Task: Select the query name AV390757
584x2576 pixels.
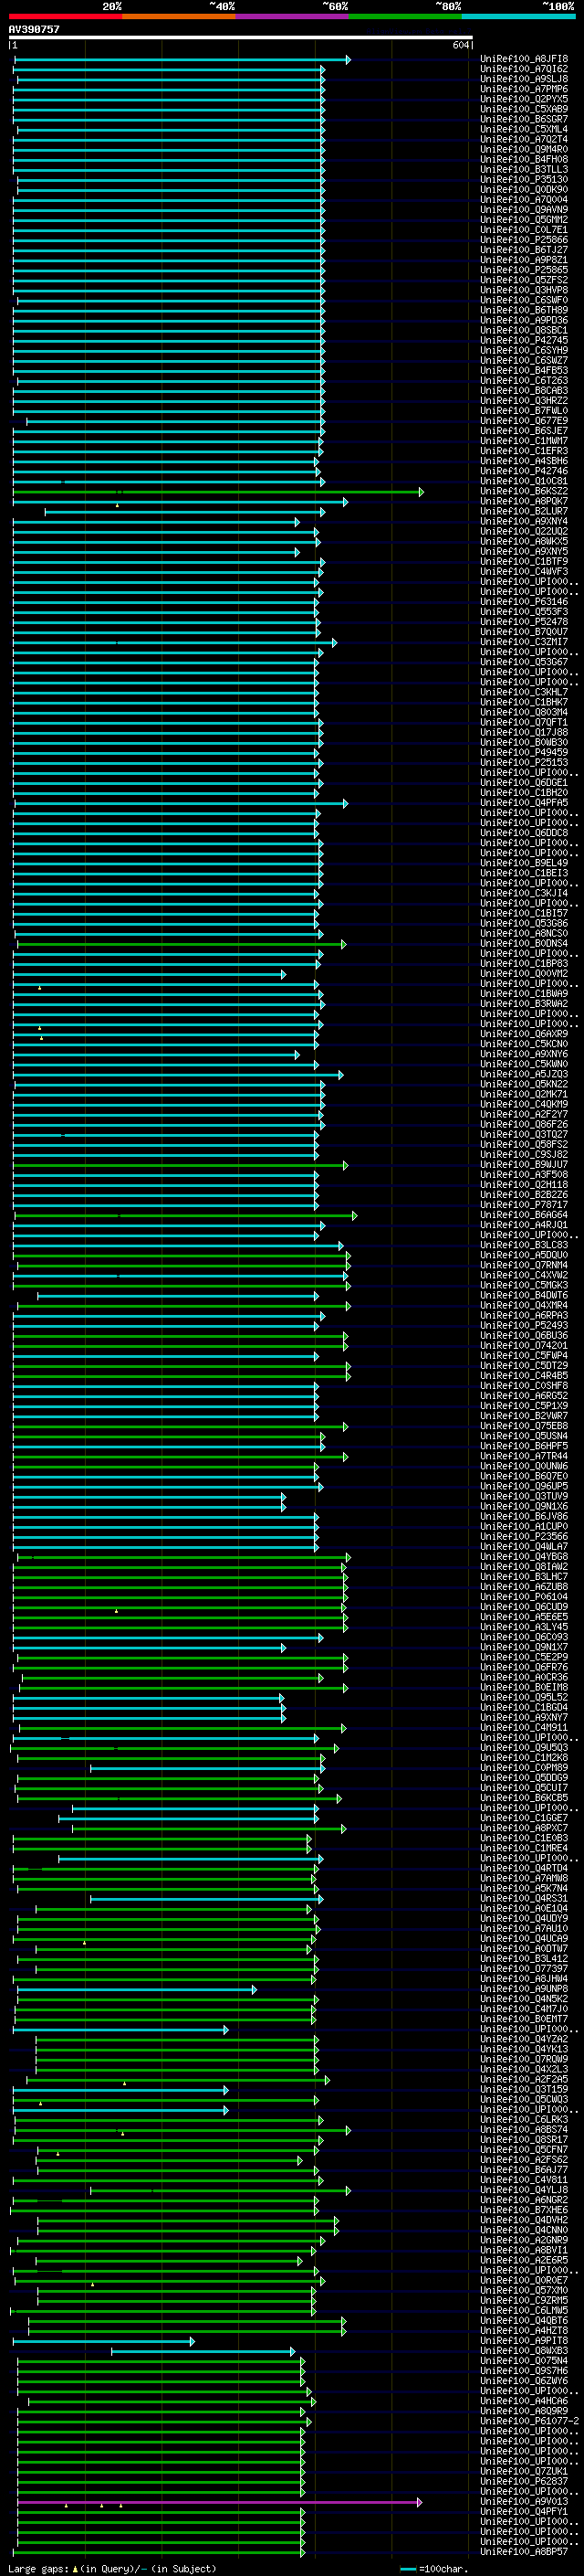Action: pyautogui.click(x=34, y=29)
